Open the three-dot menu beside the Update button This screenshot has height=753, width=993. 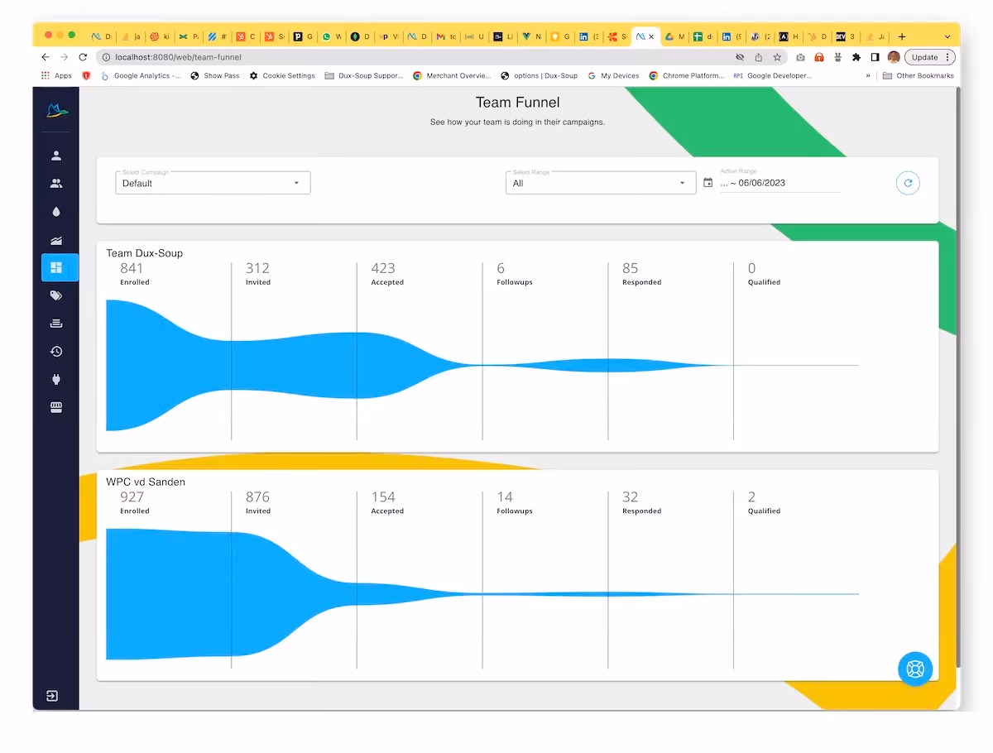(947, 57)
